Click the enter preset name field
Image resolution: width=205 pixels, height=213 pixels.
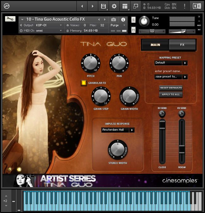click(x=168, y=71)
